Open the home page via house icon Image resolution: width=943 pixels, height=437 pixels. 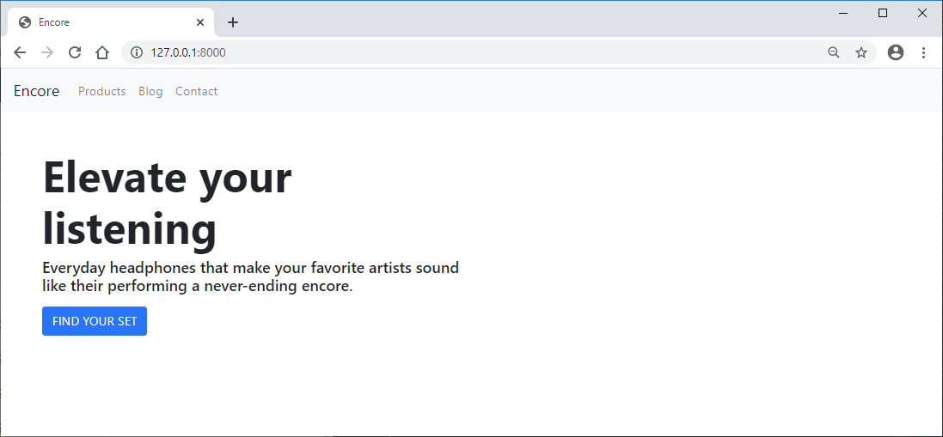pos(102,53)
